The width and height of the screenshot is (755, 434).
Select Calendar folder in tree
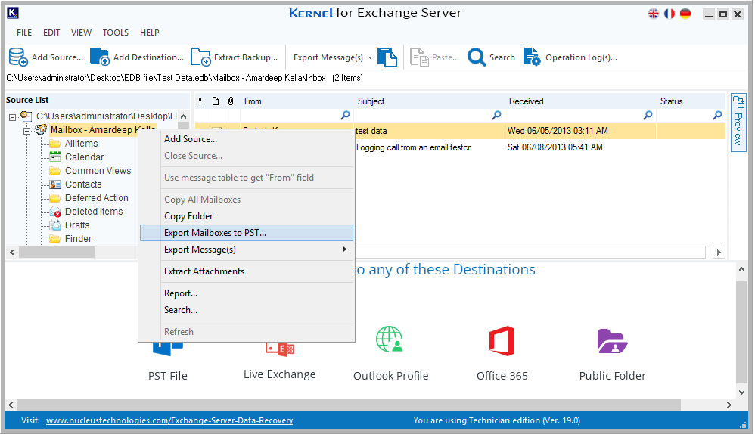coord(84,157)
